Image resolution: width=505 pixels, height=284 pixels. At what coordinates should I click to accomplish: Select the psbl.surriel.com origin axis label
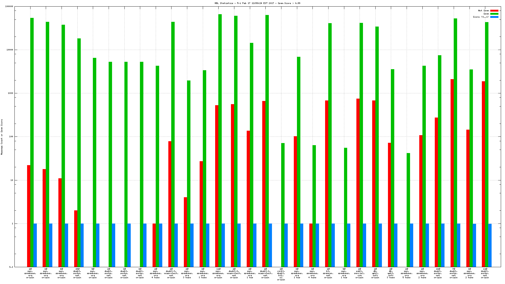click(x=359, y=273)
